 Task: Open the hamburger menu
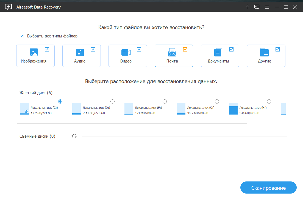(267, 7)
